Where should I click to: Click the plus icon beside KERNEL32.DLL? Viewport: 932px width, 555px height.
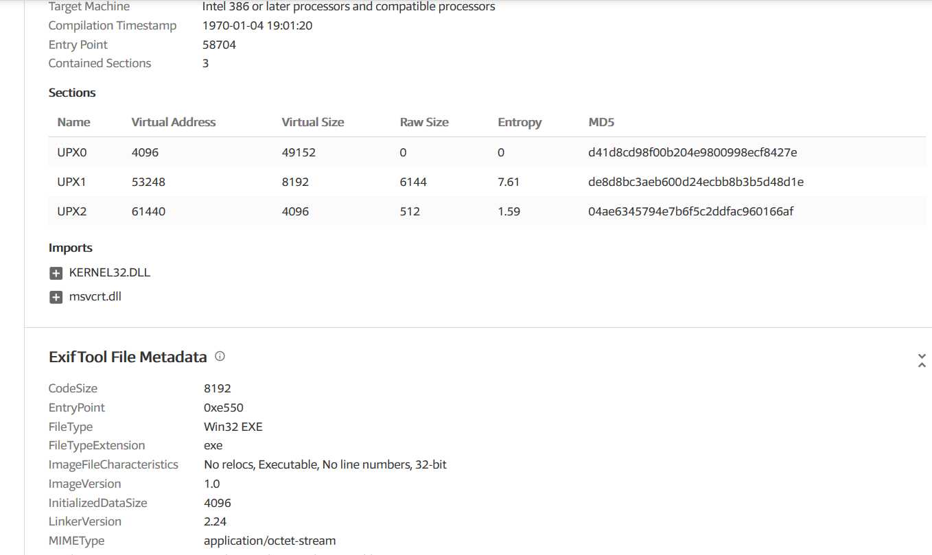point(56,273)
